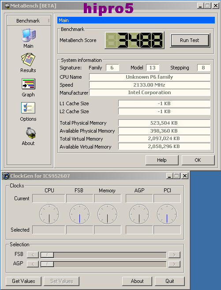
Task: Click the ClockGen title bar app icon
Action: click(6, 176)
